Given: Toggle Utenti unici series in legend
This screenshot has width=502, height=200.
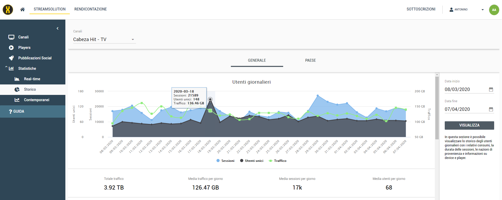Looking at the screenshot, I should 252,161.
